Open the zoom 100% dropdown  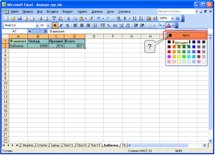click(172, 18)
